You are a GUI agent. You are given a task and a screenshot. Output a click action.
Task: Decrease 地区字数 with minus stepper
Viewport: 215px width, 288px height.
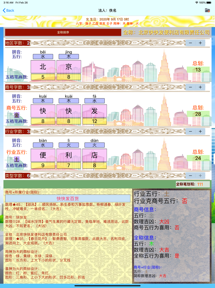(x=190, y=43)
